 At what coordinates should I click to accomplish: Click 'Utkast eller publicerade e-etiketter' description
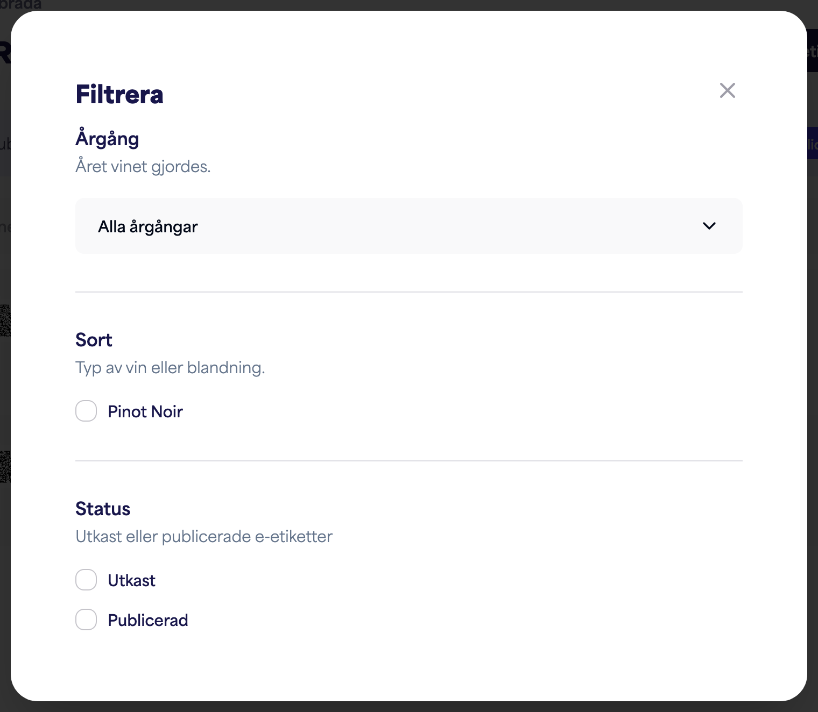tap(204, 536)
